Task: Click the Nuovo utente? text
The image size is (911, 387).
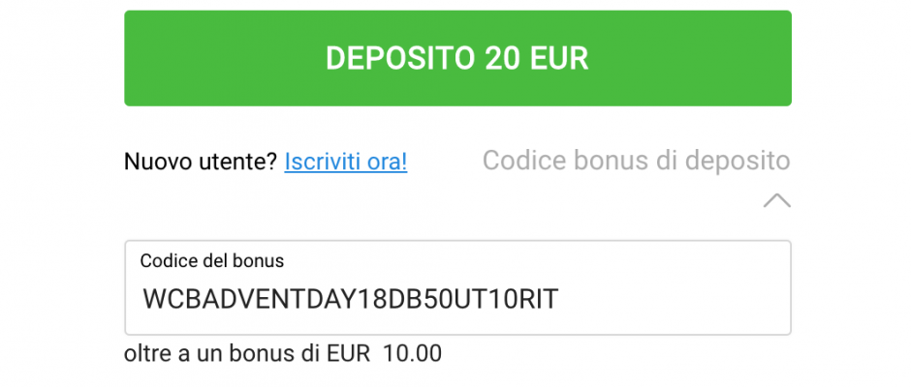Action: 201,162
